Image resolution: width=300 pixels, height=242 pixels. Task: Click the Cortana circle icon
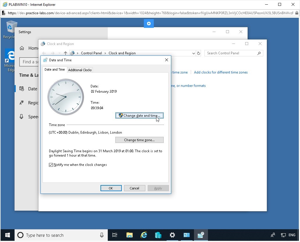tap(20, 235)
